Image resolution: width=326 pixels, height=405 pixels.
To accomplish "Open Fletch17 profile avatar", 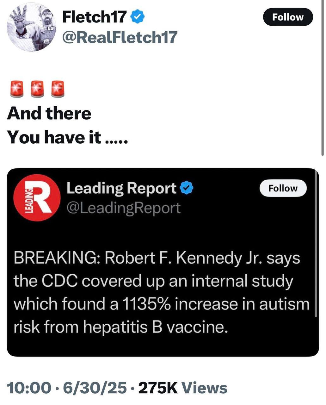I will tap(32, 27).
